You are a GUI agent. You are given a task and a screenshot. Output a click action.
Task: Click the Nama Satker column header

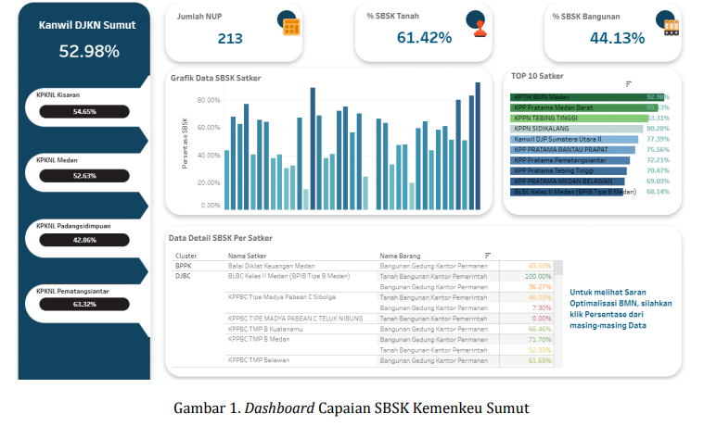point(249,255)
